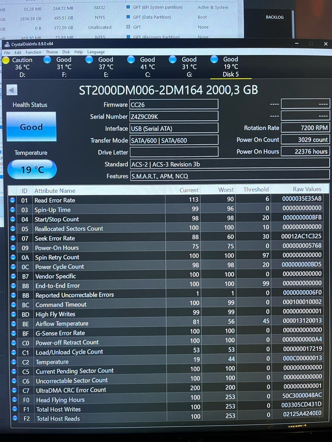Open the Function menu

[33, 52]
